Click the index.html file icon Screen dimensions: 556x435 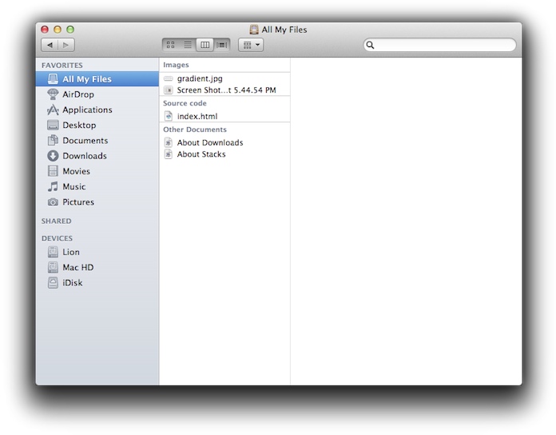point(169,116)
